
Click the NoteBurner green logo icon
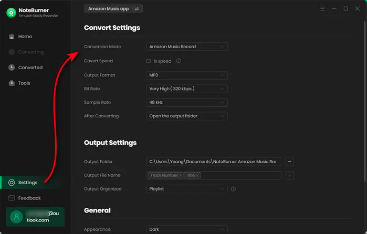tap(11, 13)
